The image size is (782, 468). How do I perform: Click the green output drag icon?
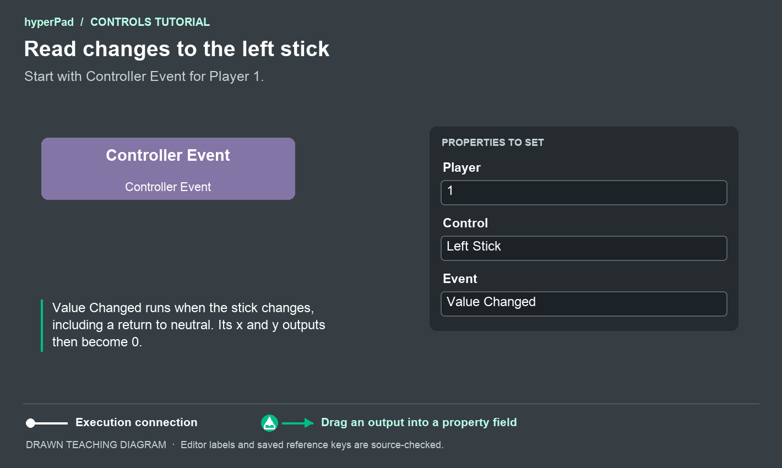[269, 423]
